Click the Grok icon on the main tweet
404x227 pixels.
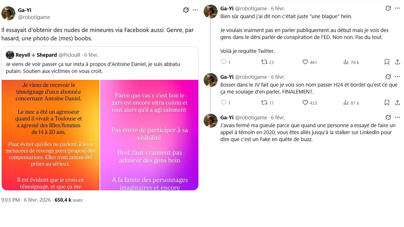186,10
